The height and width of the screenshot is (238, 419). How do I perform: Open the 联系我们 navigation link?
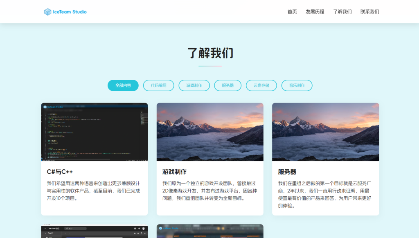369,12
